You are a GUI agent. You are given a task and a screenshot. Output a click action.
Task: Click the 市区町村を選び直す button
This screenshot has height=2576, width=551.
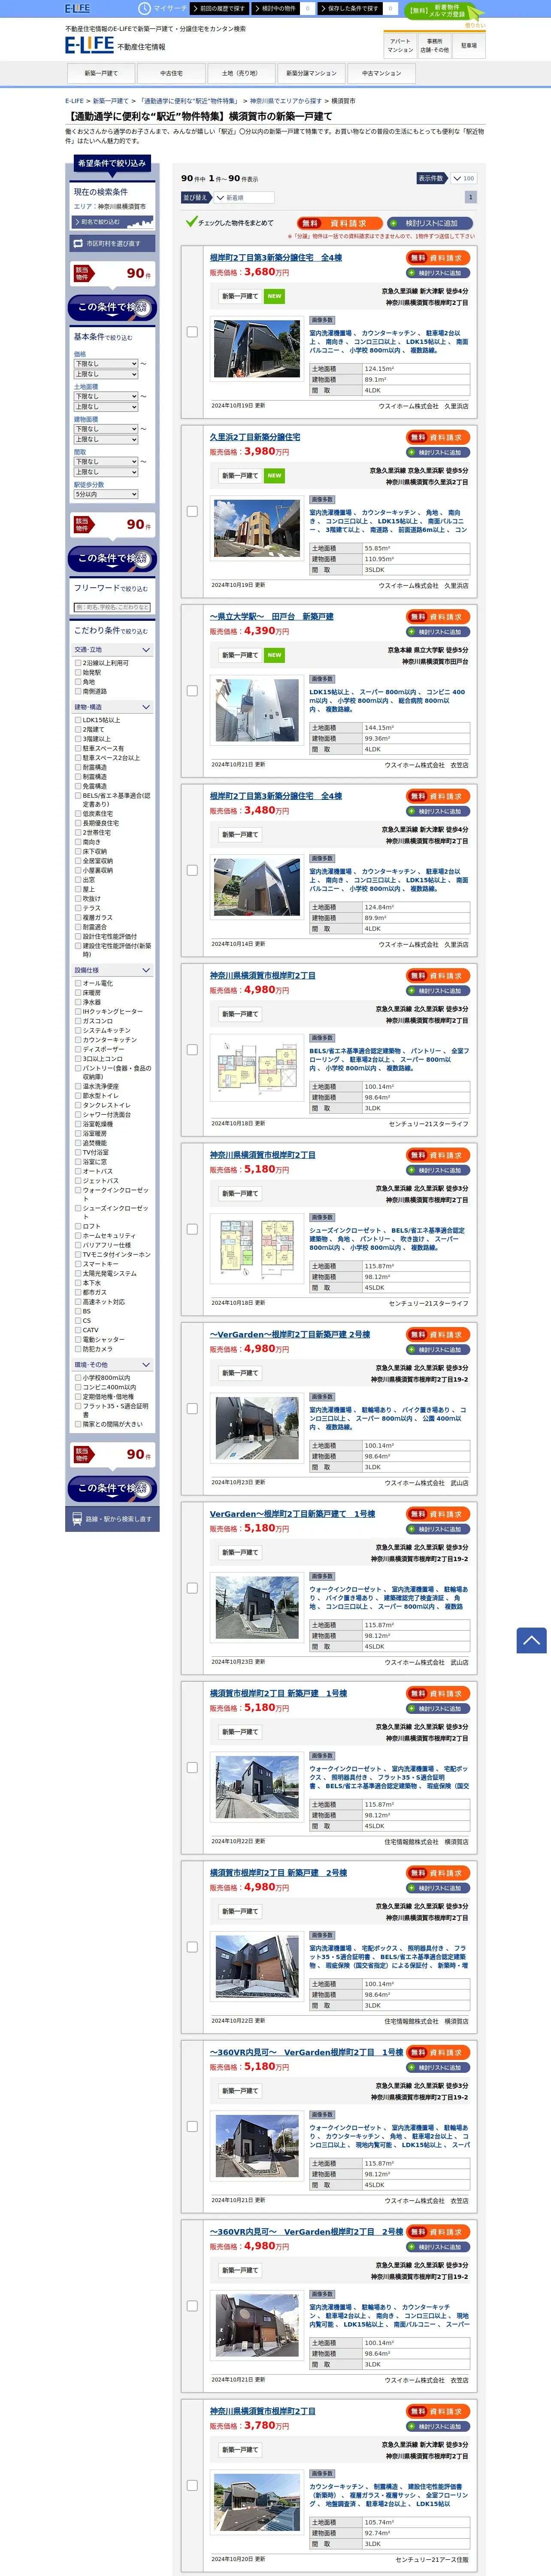[112, 243]
